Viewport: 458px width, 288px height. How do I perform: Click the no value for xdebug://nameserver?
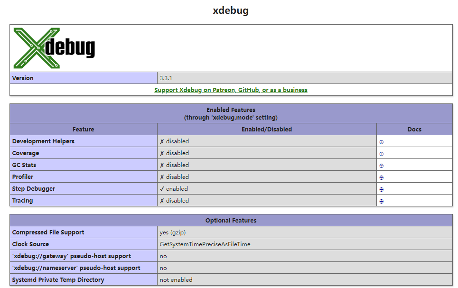pos(163,268)
